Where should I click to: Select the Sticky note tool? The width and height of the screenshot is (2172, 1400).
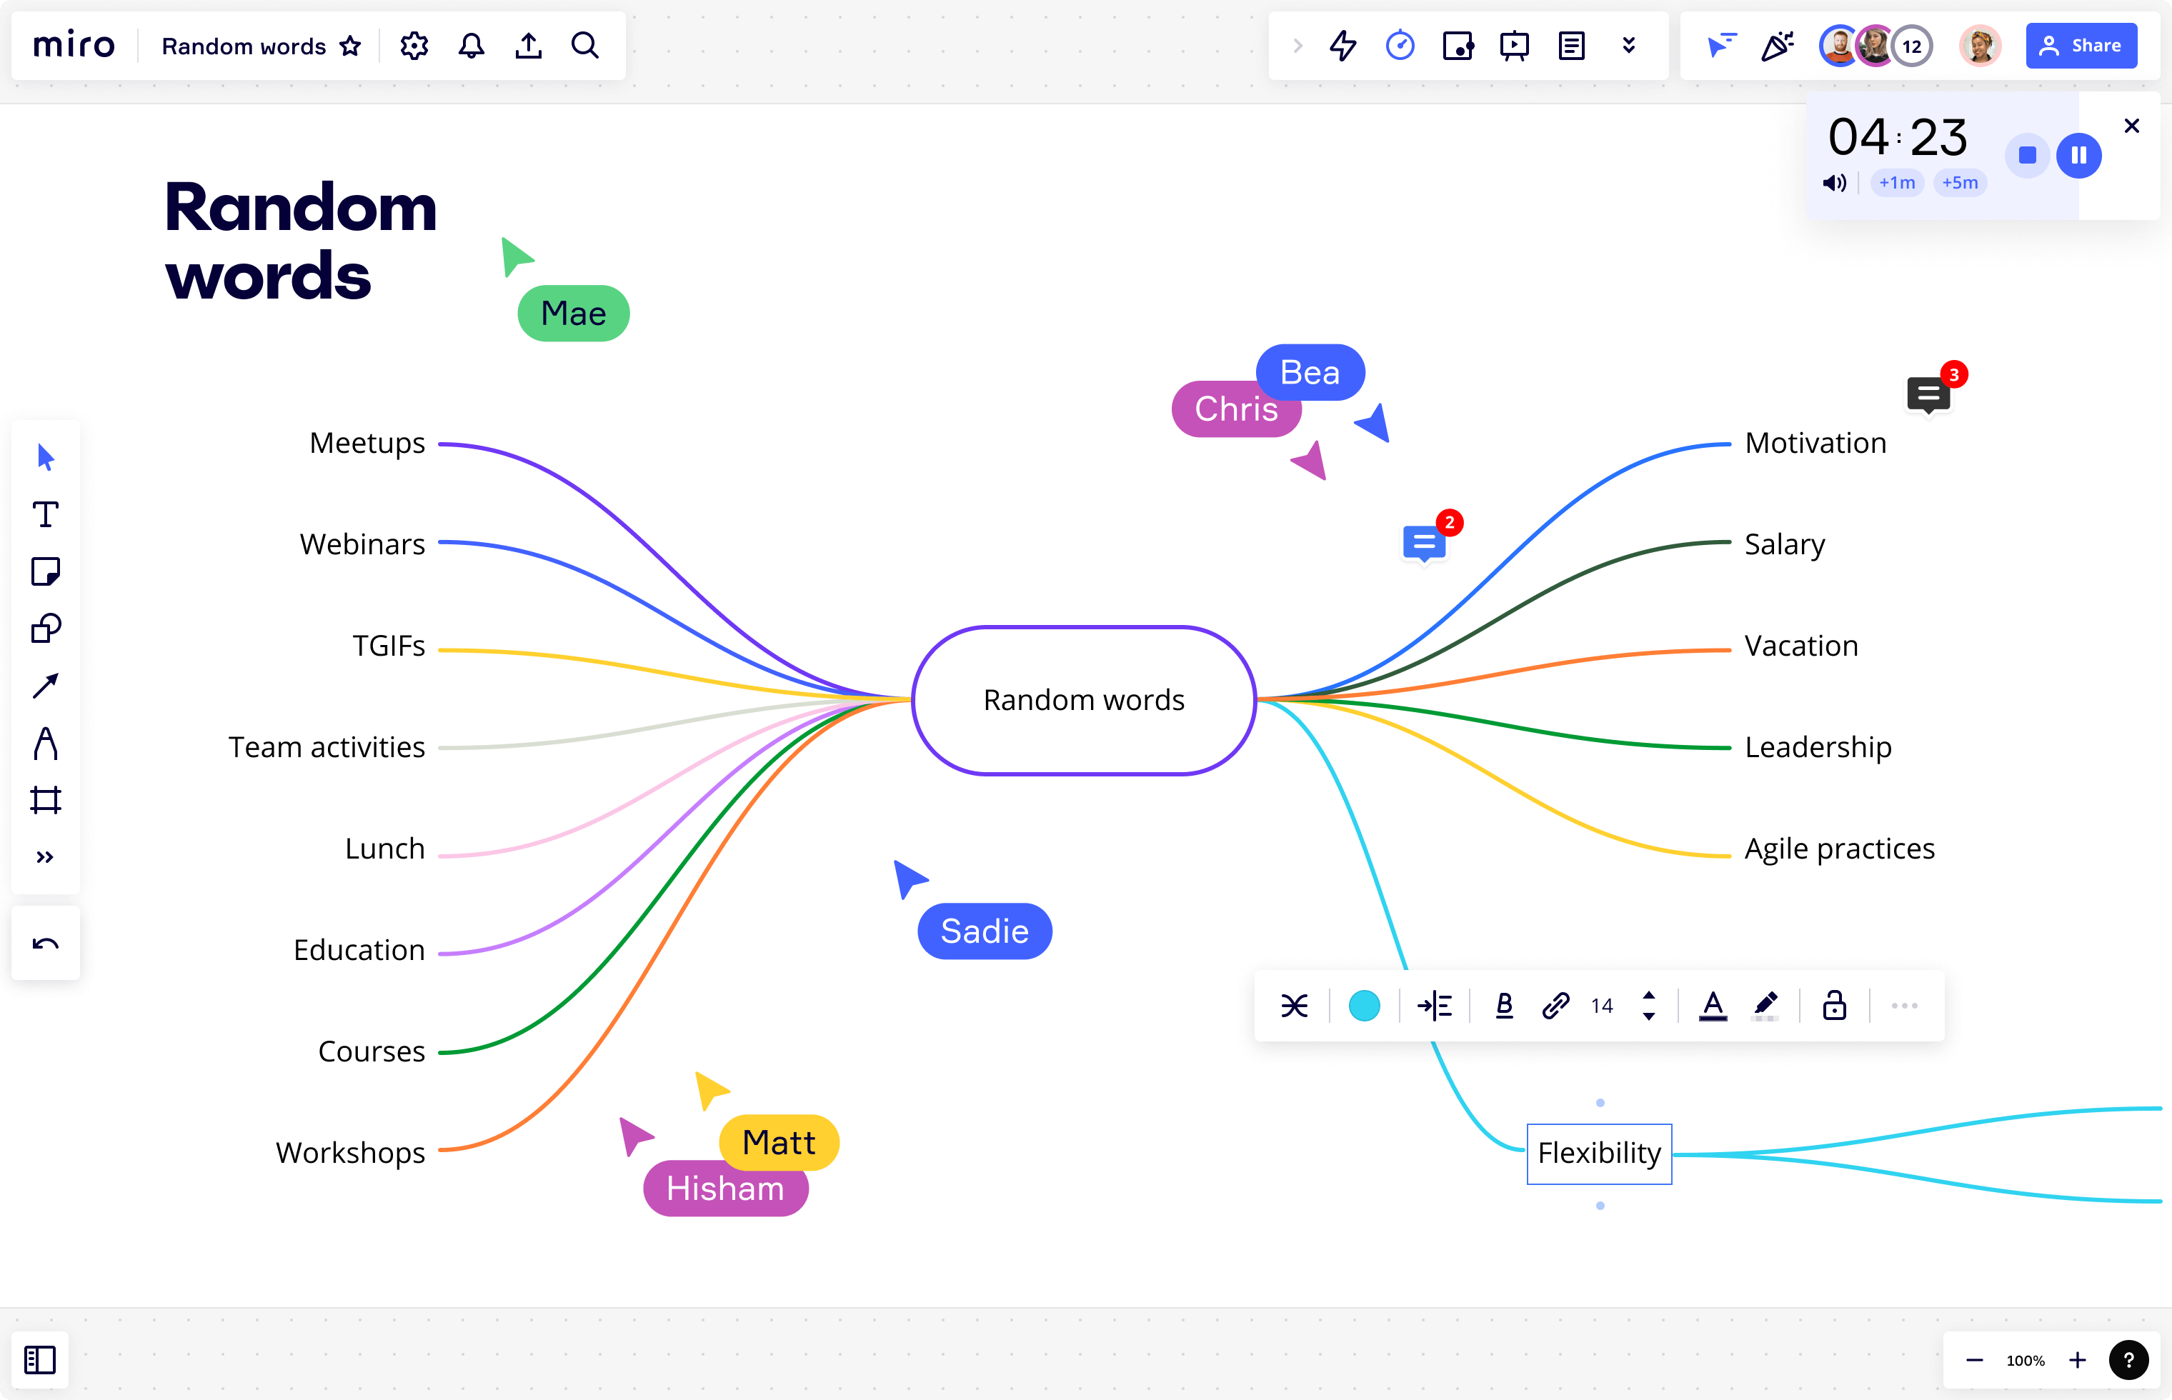coord(46,572)
